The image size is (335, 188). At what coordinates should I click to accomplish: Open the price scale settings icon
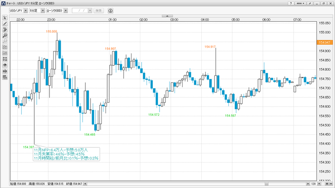[5, 53]
